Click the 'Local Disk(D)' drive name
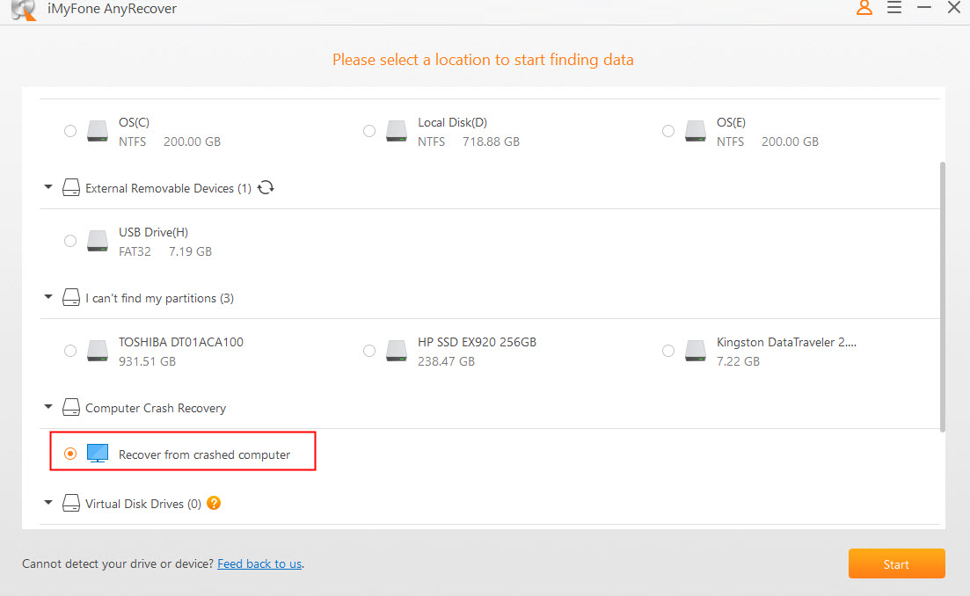Viewport: 970px width, 596px height. (452, 122)
